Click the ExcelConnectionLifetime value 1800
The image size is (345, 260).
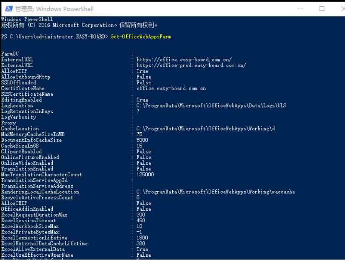coord(142,238)
